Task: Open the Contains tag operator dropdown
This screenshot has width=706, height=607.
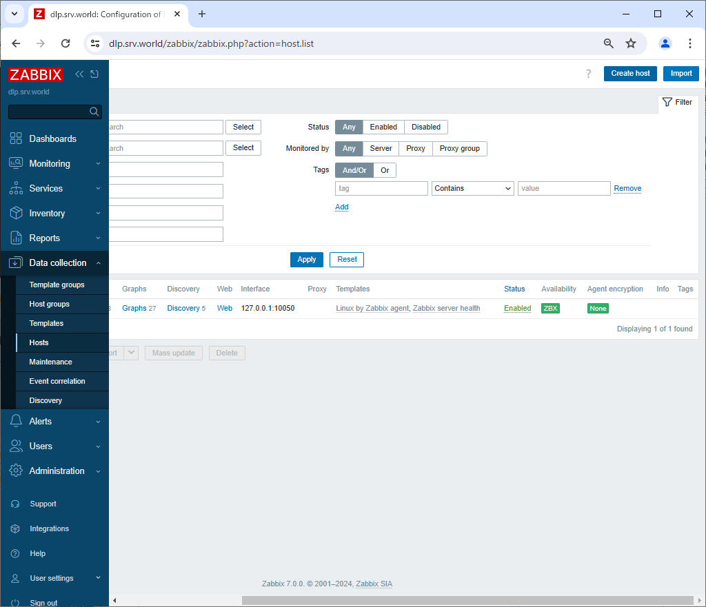Action: point(473,189)
